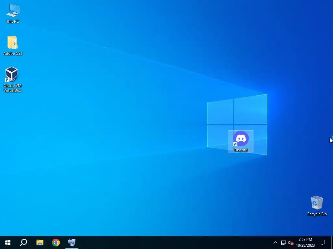Open File Explorer from the taskbar
Screen dimensions: 333x249
pyautogui.click(x=40, y=243)
